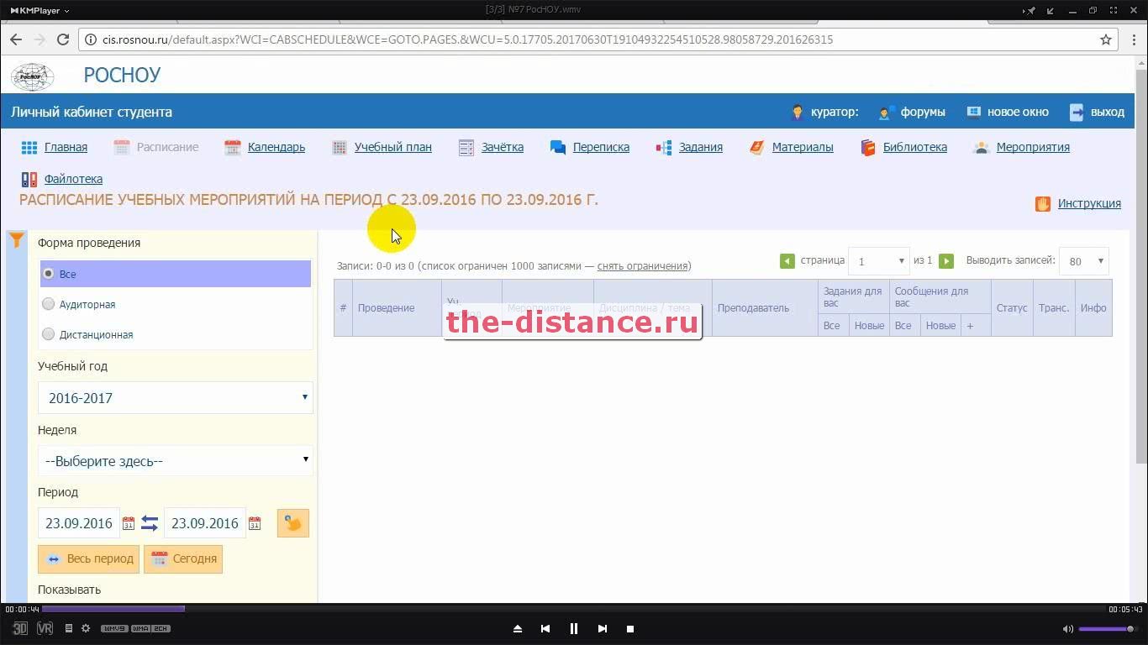Viewport: 1148px width, 645px height.
Task: Click the KMPlayer eject open-file icon
Action: (x=518, y=628)
